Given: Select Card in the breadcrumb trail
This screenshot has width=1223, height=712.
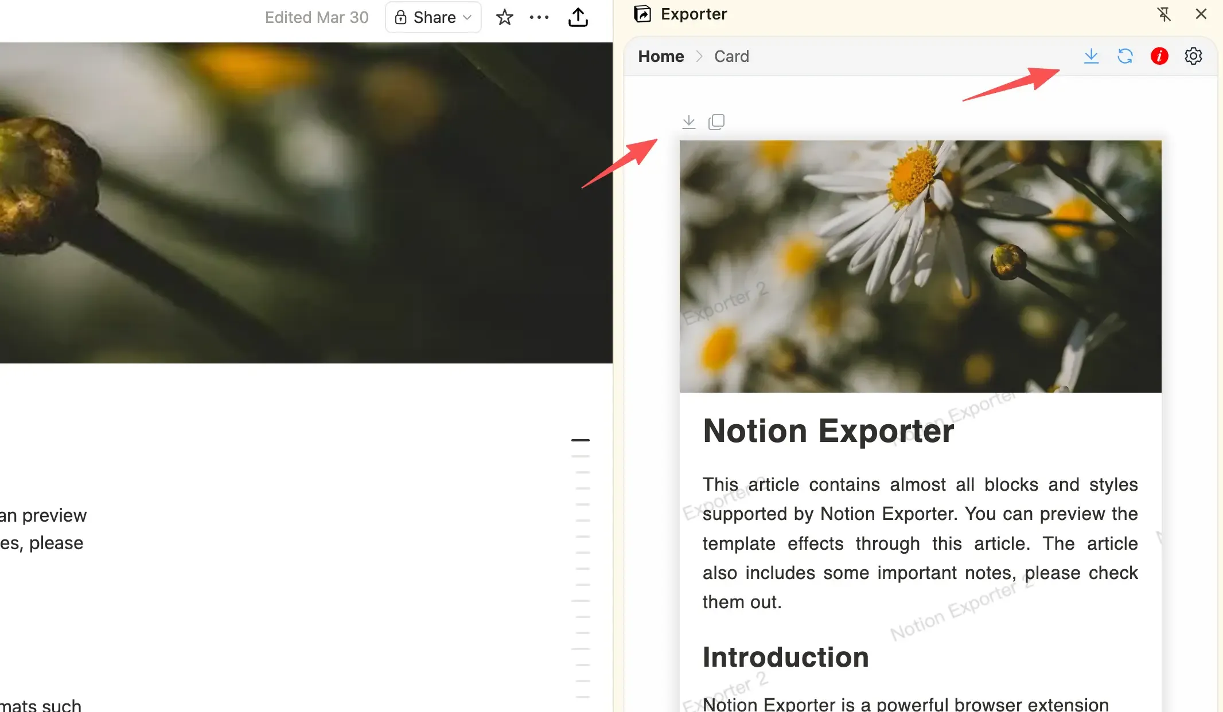Looking at the screenshot, I should click(731, 56).
